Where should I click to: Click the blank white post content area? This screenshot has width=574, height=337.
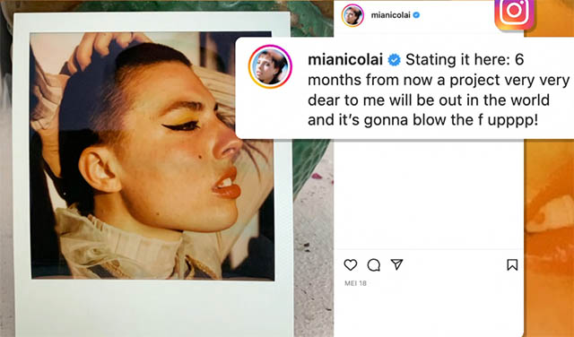429,194
